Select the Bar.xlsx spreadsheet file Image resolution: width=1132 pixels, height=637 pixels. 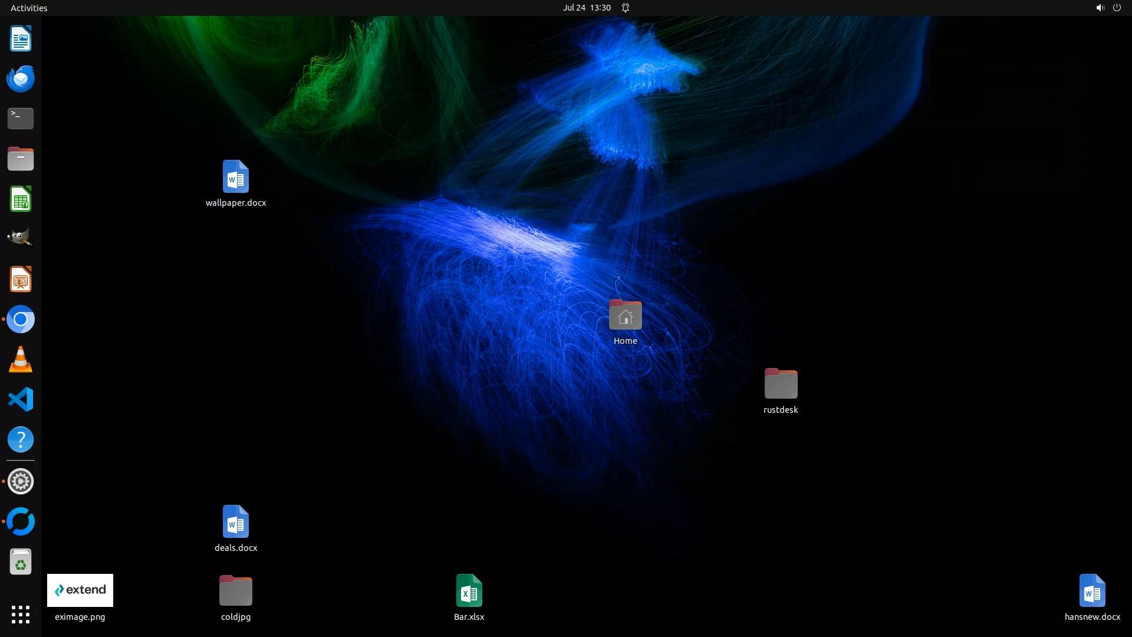tap(469, 591)
